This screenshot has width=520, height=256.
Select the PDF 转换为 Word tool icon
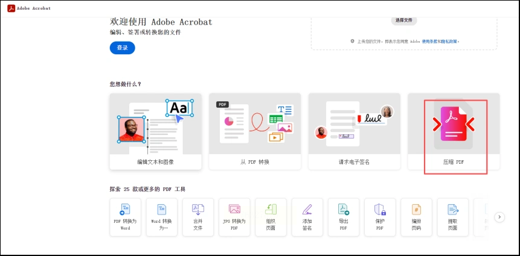[x=125, y=209]
